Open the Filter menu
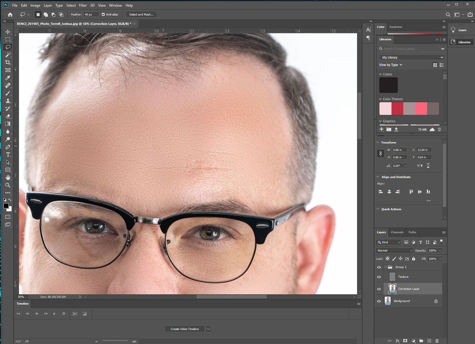The height and width of the screenshot is (344, 475). tap(83, 5)
